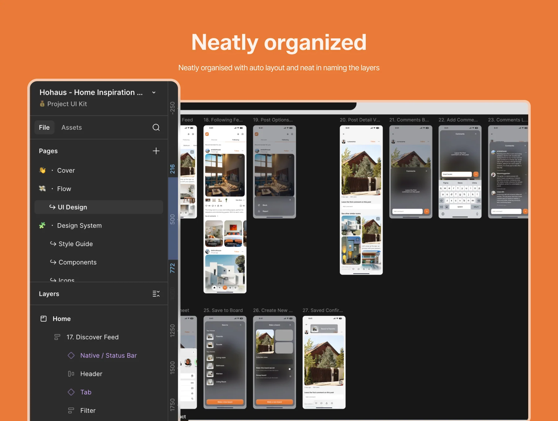558x421 pixels.
Task: Add a new page with plus icon
Action: coord(156,151)
